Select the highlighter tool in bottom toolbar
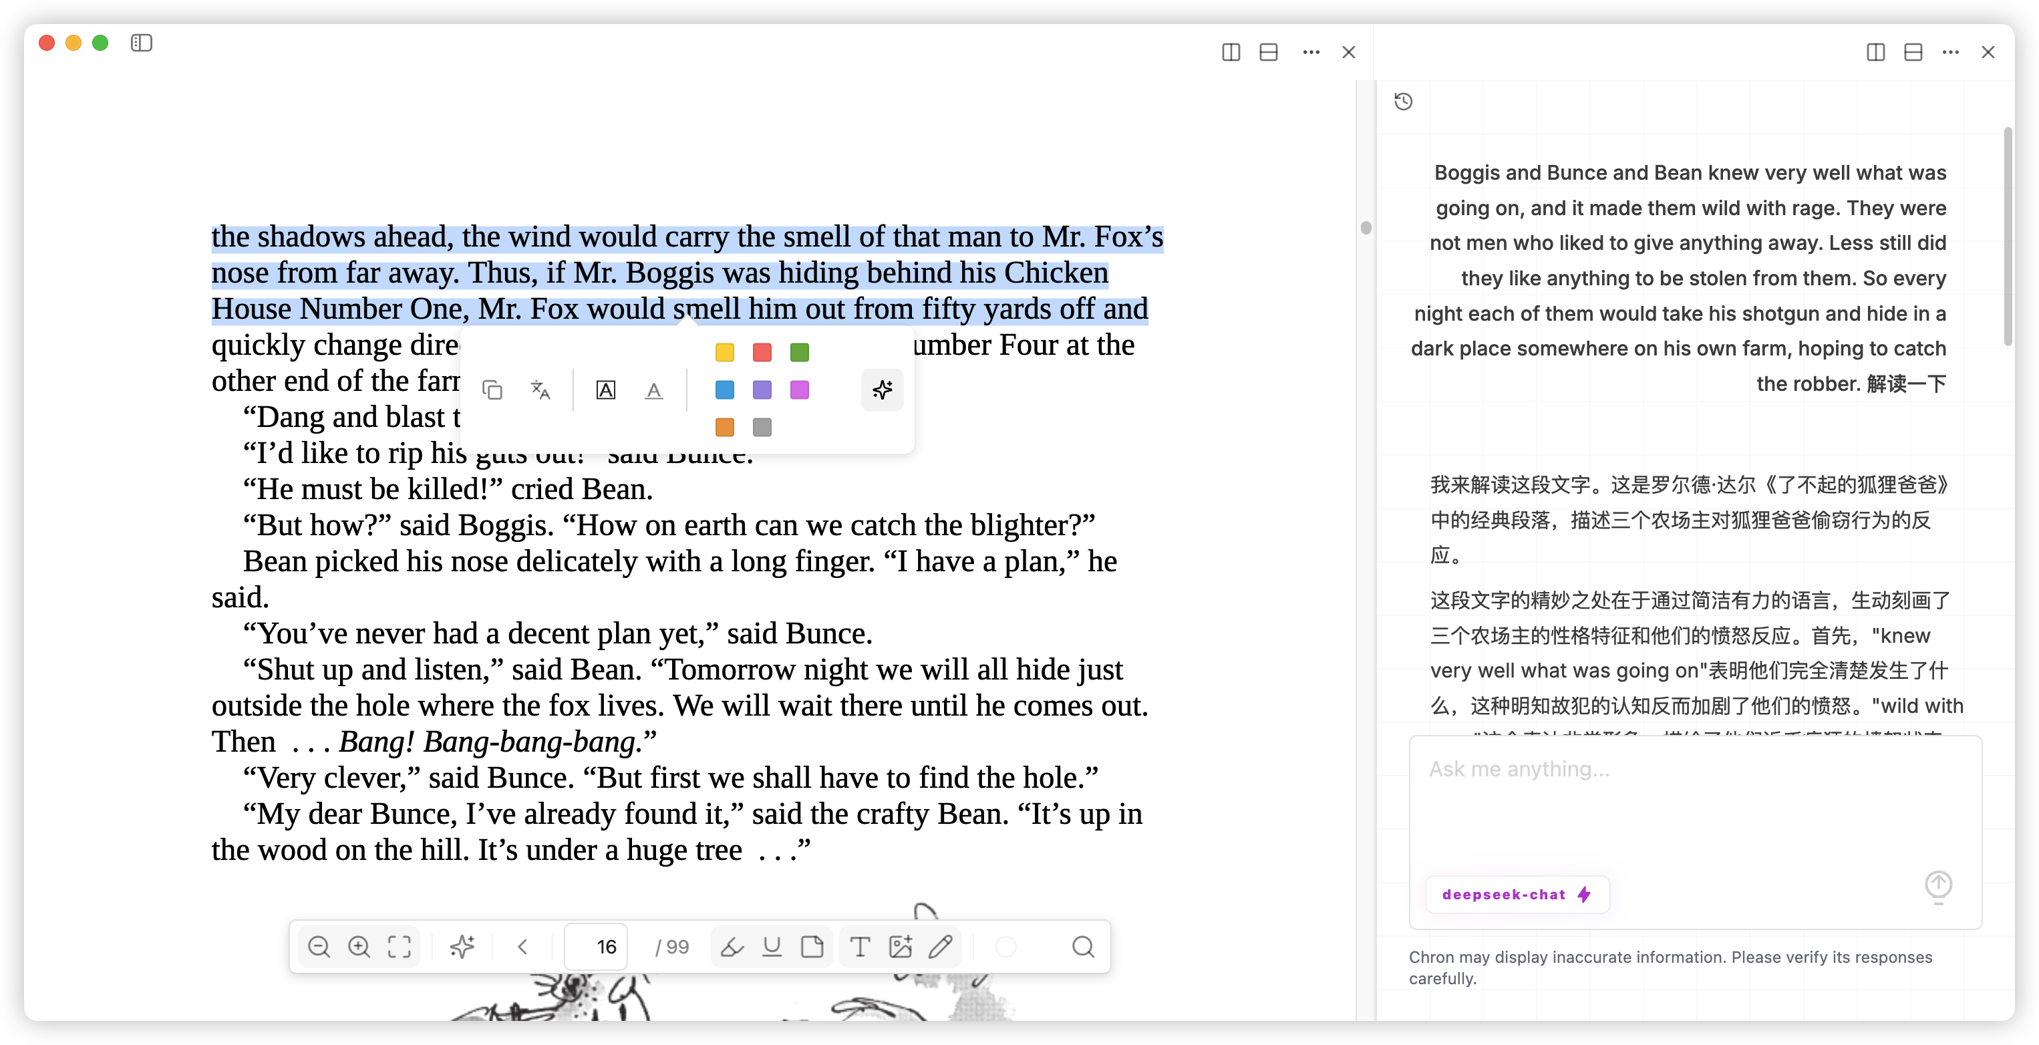The height and width of the screenshot is (1045, 2039). [x=732, y=946]
